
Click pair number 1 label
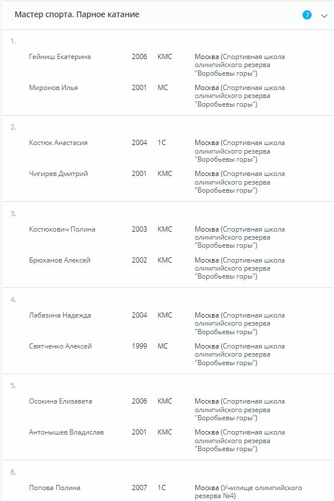pyautogui.click(x=13, y=41)
